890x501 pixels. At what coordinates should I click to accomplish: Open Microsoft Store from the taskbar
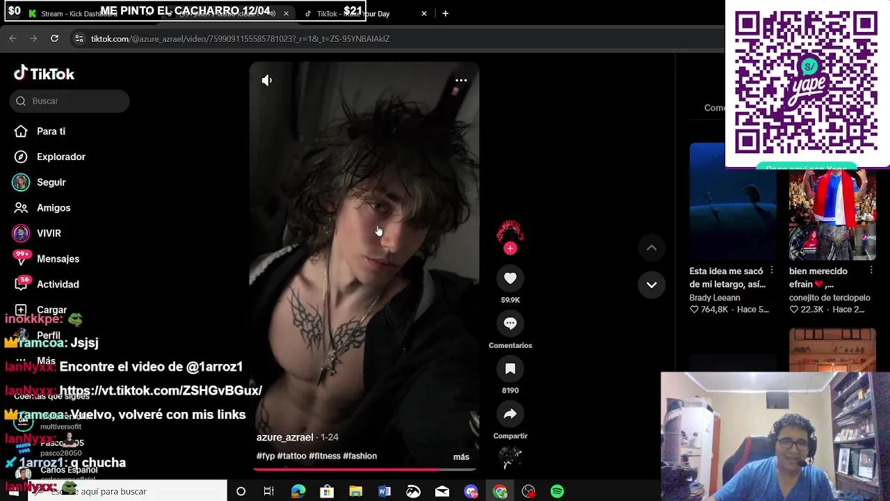(327, 491)
